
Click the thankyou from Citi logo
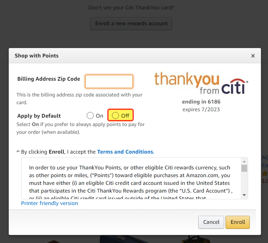click(201, 83)
